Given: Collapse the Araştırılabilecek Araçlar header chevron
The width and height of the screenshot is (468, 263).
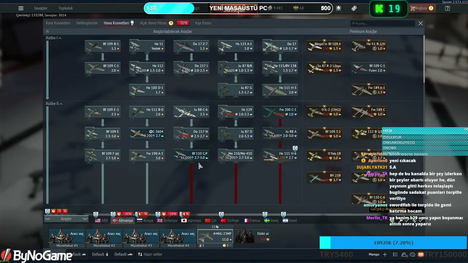Looking at the screenshot, I should 47,32.
